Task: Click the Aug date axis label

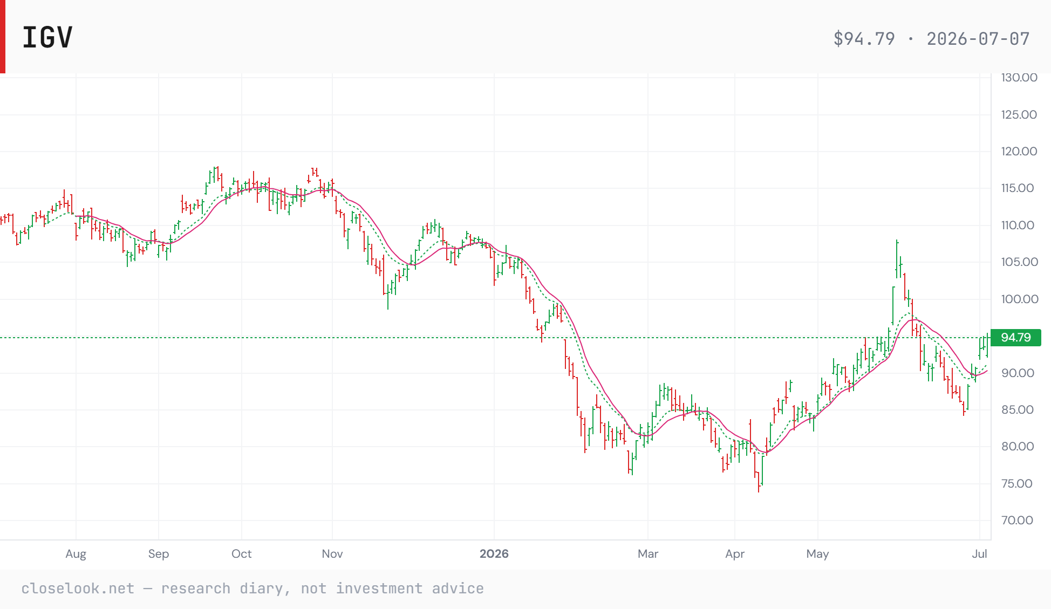Action: point(76,554)
